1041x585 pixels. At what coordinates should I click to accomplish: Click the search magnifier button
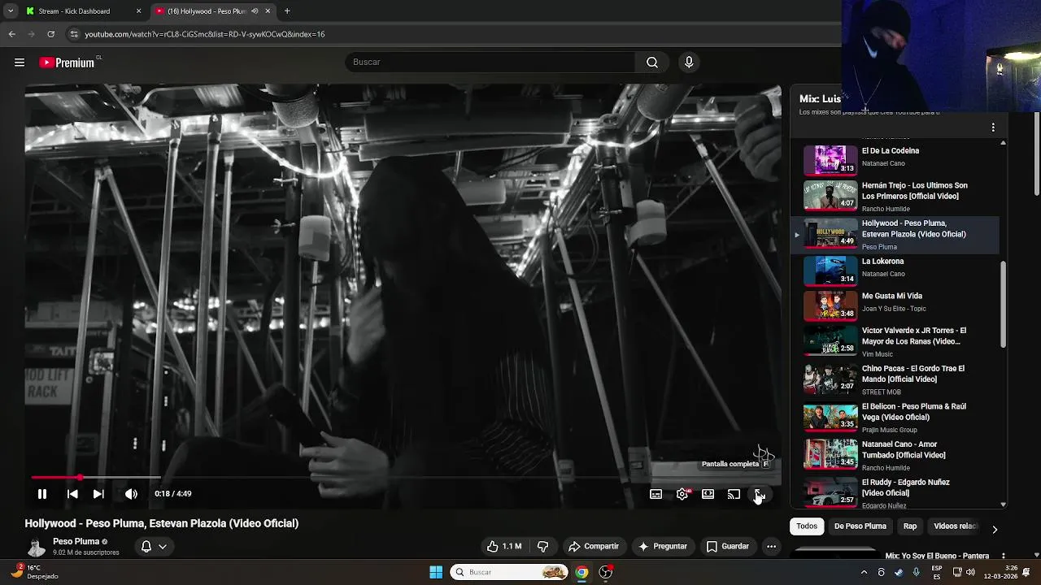coord(652,63)
